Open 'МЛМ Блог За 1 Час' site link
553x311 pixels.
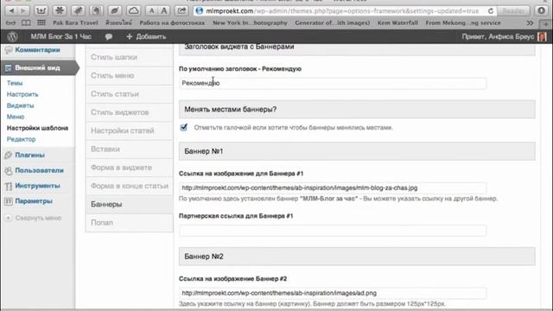[60, 36]
